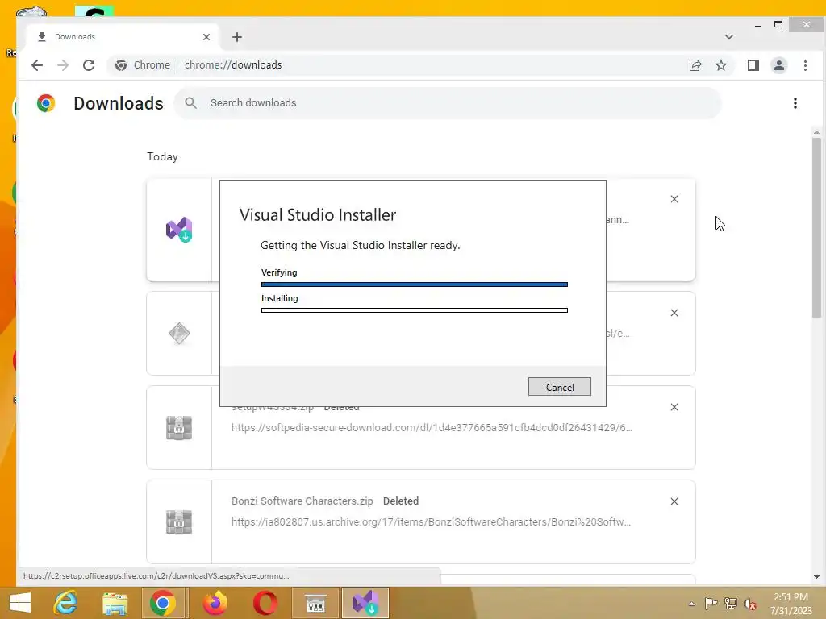The image size is (826, 619).
Task: Select the Downloads tab
Action: (122, 37)
